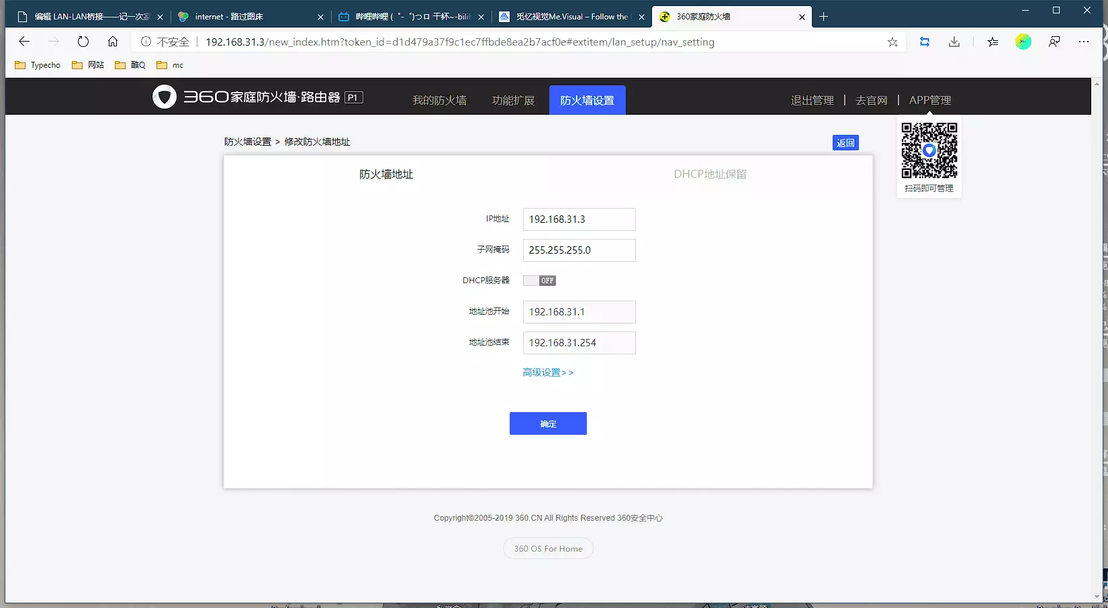Click the 防火墙设置 breadcrumb link

pyautogui.click(x=248, y=142)
